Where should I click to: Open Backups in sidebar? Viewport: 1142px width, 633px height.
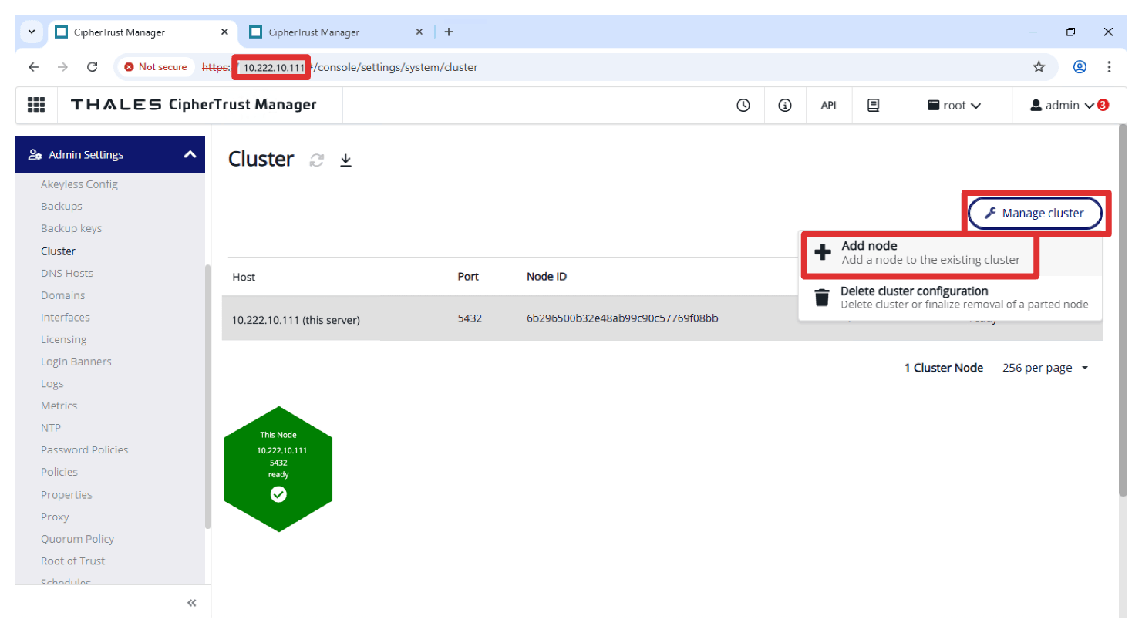tap(62, 207)
